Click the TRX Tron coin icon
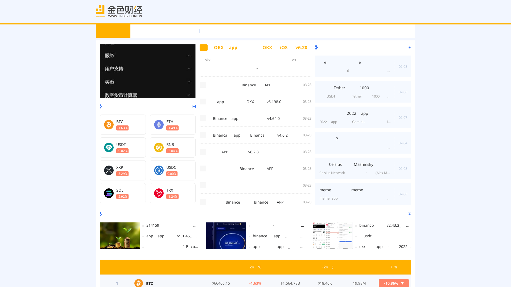Screen dimensions: 511x287 [x=159, y=193]
